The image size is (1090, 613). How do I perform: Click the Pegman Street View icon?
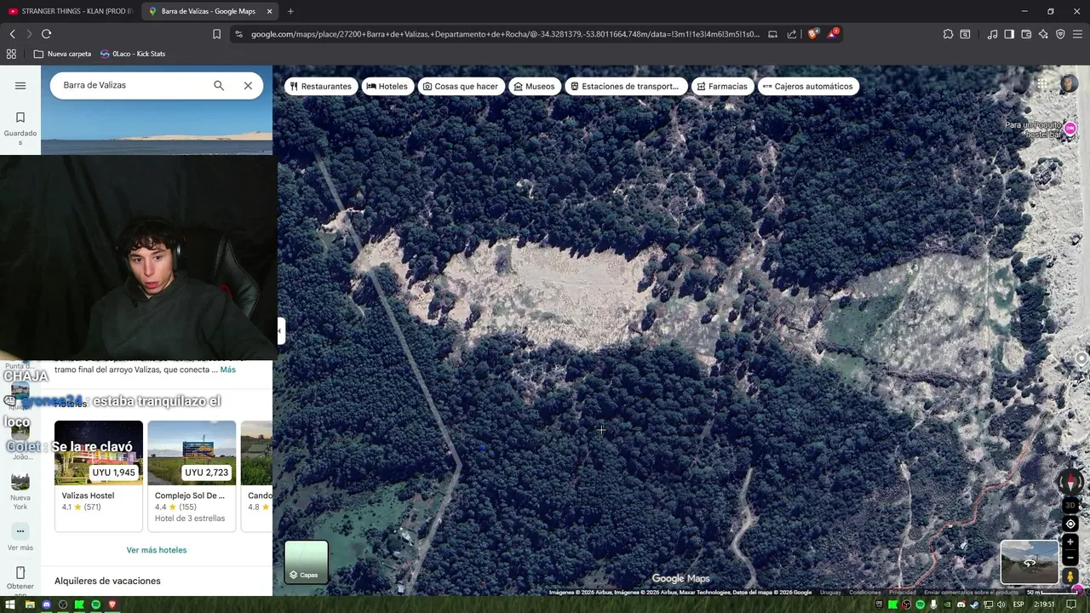tap(1070, 576)
